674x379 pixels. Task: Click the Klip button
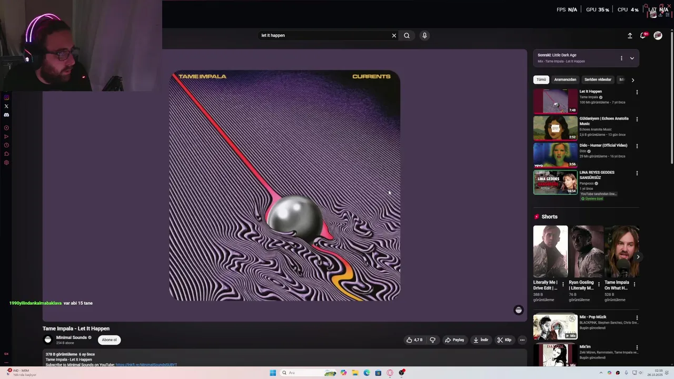click(x=504, y=340)
